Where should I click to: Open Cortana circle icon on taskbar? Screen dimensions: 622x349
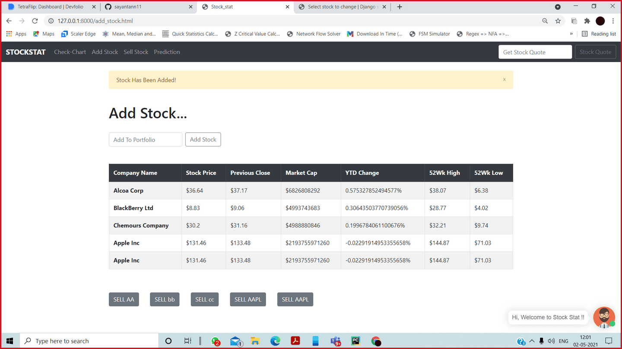coord(168,341)
